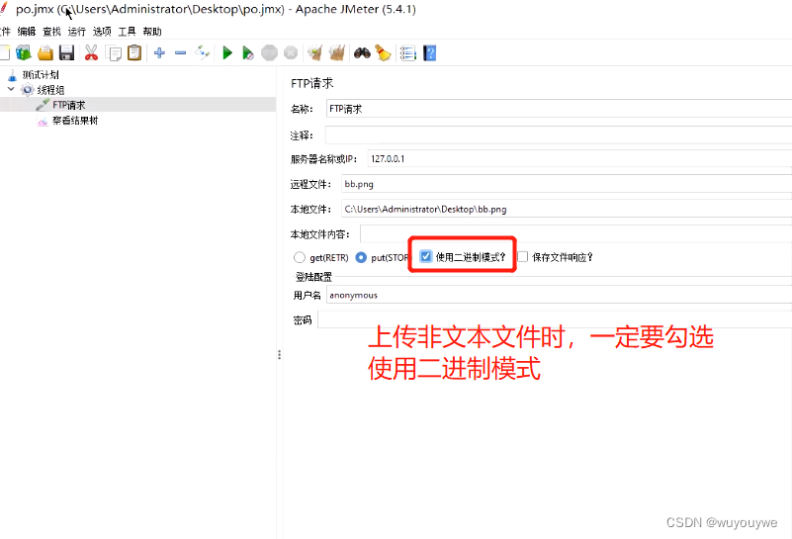
Task: Open search with the binoculars icon
Action: (362, 52)
